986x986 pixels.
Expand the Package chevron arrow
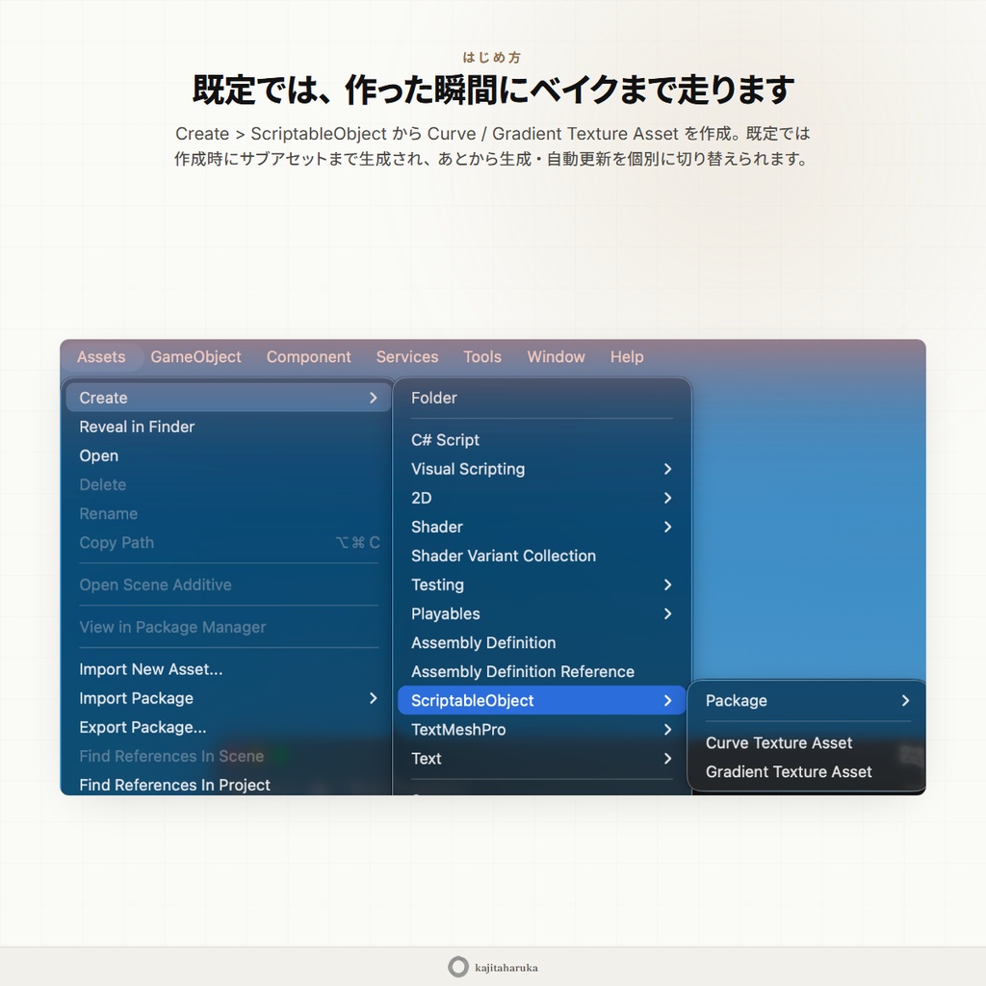tap(905, 701)
